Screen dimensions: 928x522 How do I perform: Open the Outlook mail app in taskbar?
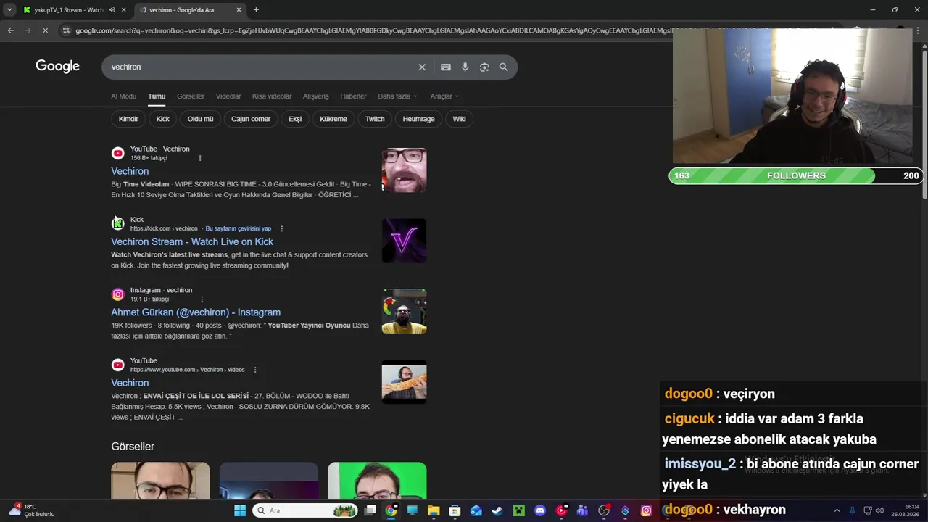click(476, 510)
